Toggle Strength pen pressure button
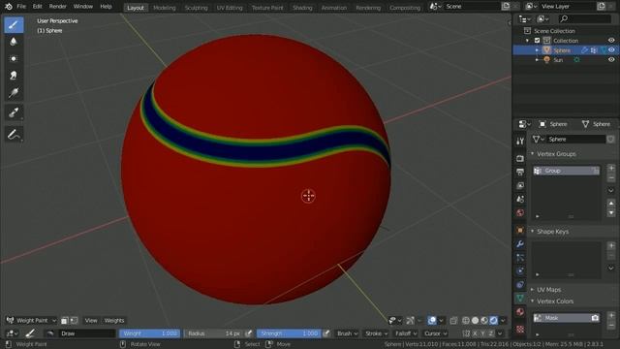620x349 pixels. (326, 333)
